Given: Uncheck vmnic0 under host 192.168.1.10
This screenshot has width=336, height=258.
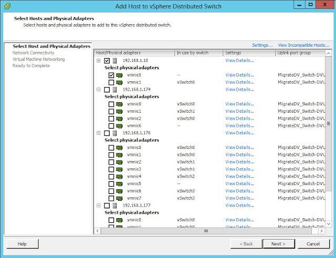Looking at the screenshot, I should tap(111, 75).
